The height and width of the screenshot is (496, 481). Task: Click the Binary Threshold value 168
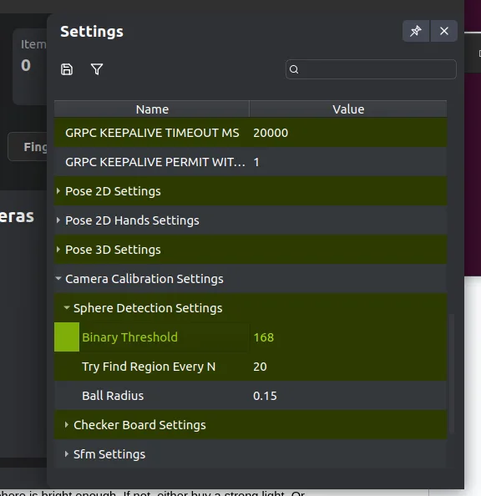tap(264, 337)
